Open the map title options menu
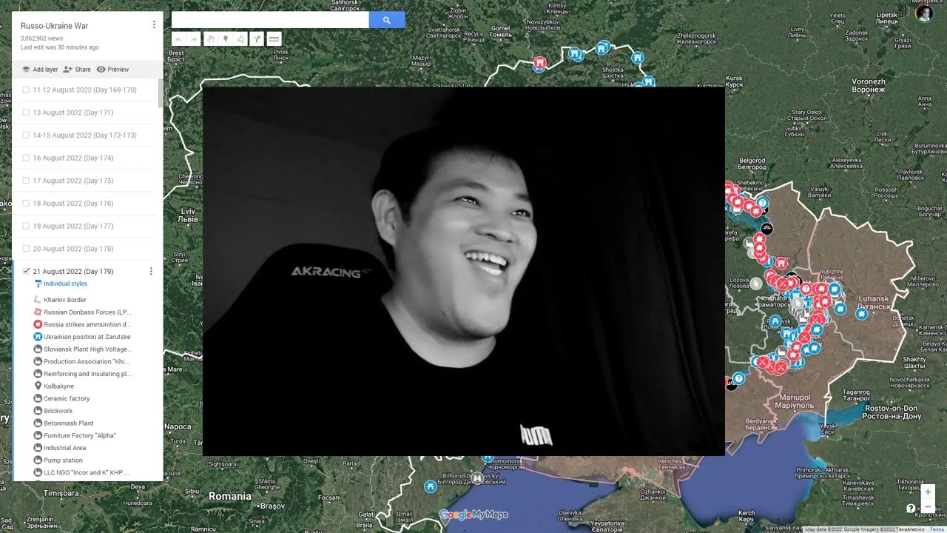This screenshot has width=947, height=533. [154, 24]
